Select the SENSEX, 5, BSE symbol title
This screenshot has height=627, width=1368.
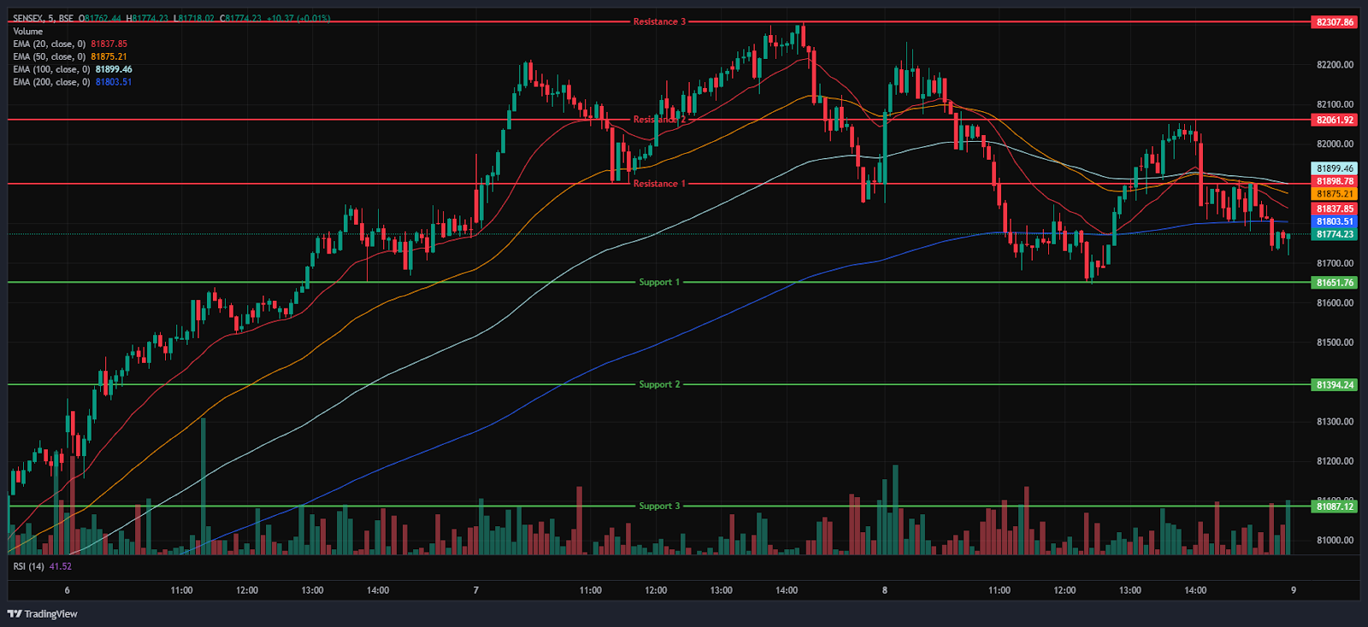coord(43,18)
